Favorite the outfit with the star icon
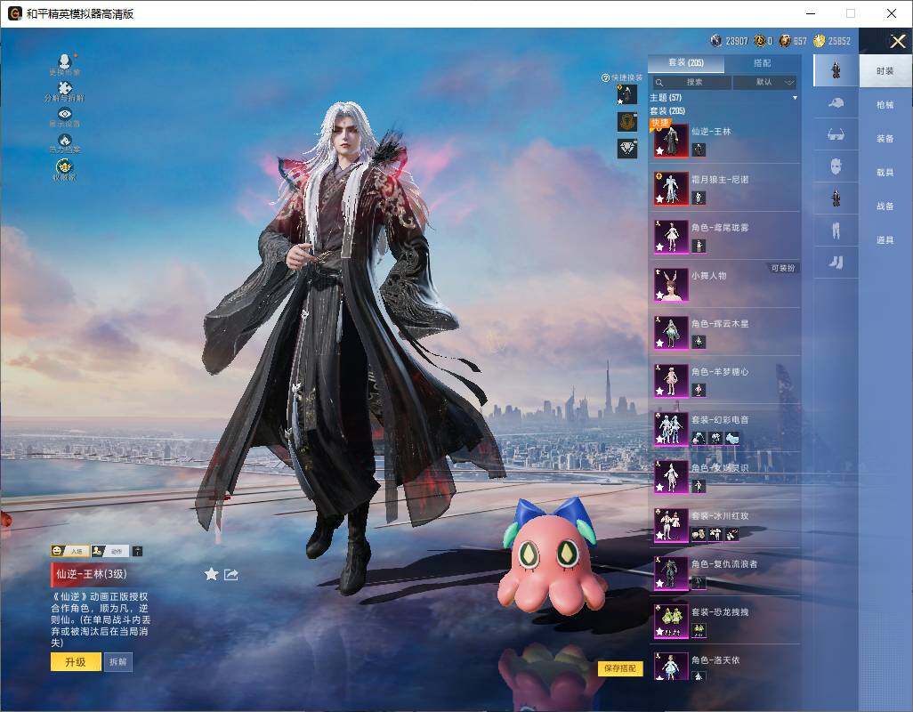 click(212, 575)
